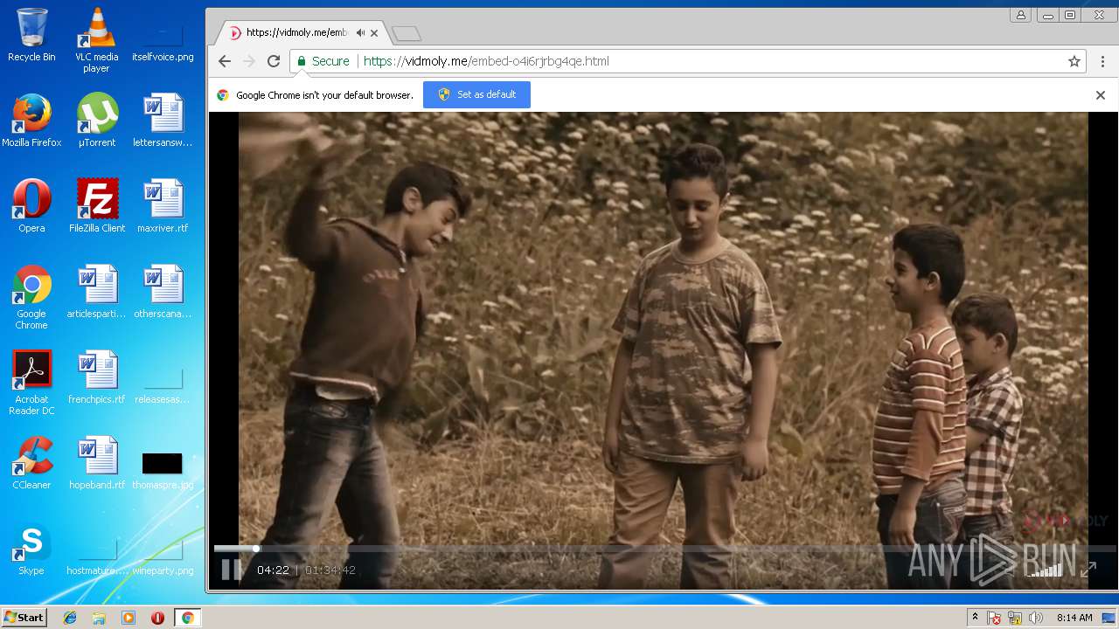The height and width of the screenshot is (629, 1119).
Task: Launch Skype from the desktop
Action: coord(31,549)
